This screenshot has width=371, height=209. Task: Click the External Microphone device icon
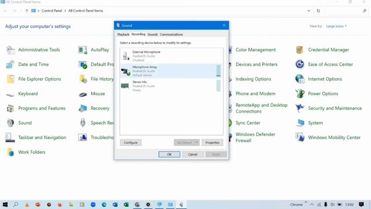coord(126,56)
